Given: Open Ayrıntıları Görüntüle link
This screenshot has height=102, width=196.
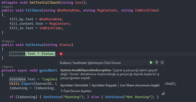Looking at the screenshot, I should coord(74,85).
